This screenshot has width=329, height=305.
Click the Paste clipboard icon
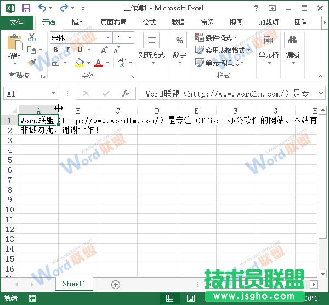coord(14,42)
